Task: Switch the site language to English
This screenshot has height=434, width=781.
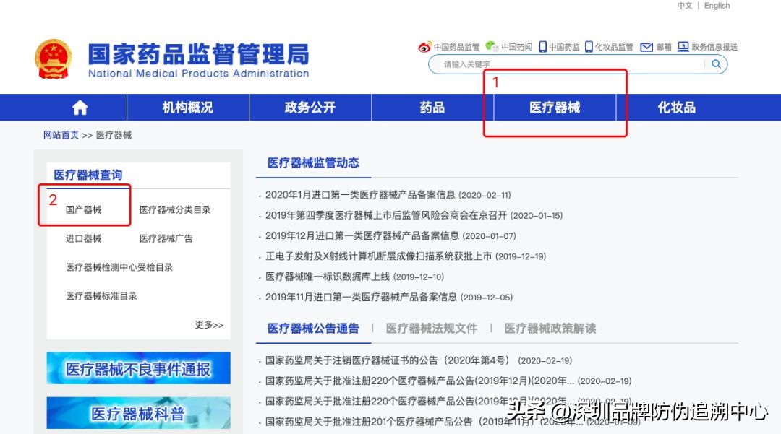Action: pyautogui.click(x=717, y=6)
